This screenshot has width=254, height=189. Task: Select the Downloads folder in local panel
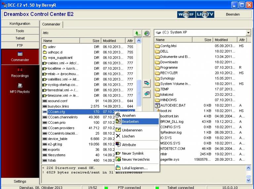169,62
